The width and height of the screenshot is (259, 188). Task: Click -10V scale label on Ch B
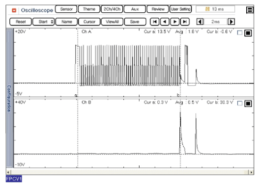pos(20,164)
